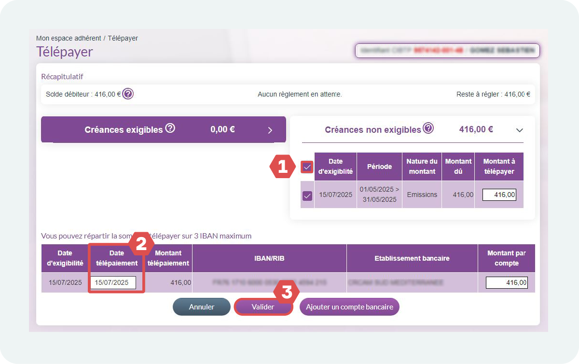Collapse Créances non exigibles with the down chevron

pyautogui.click(x=520, y=130)
